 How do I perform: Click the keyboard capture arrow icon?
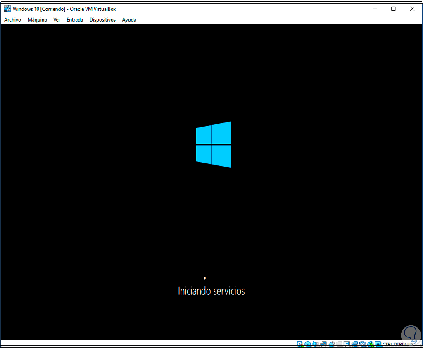pos(378,344)
